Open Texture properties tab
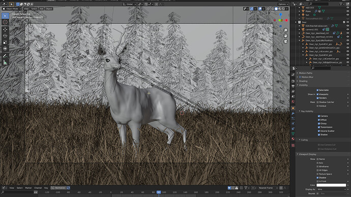The height and width of the screenshot is (197, 351). 293,145
